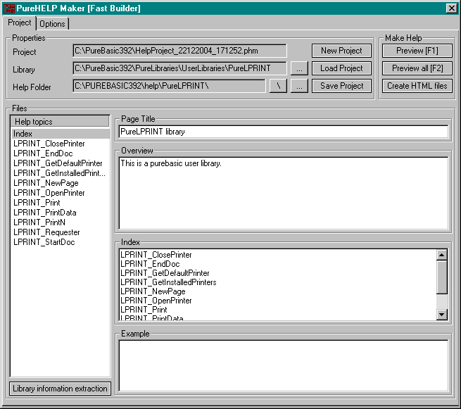This screenshot has height=409, width=461.
Task: Generate output with Create HTML files
Action: point(417,86)
